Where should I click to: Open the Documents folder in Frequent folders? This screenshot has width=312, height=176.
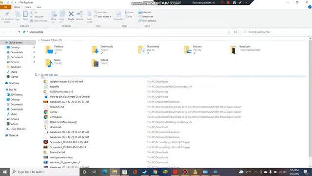148,50
